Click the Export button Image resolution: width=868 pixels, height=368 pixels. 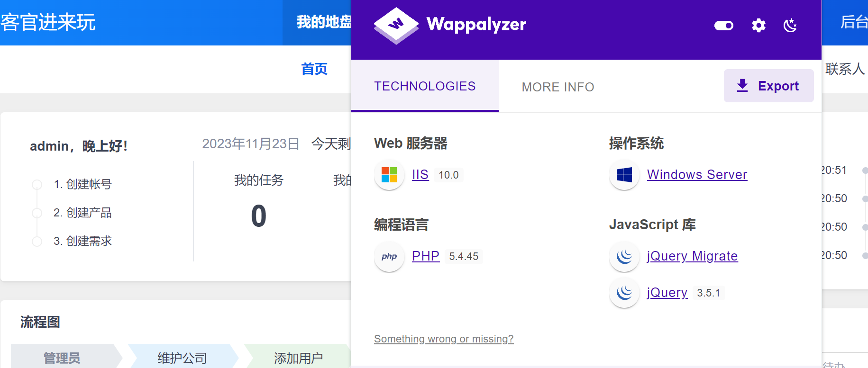point(768,86)
